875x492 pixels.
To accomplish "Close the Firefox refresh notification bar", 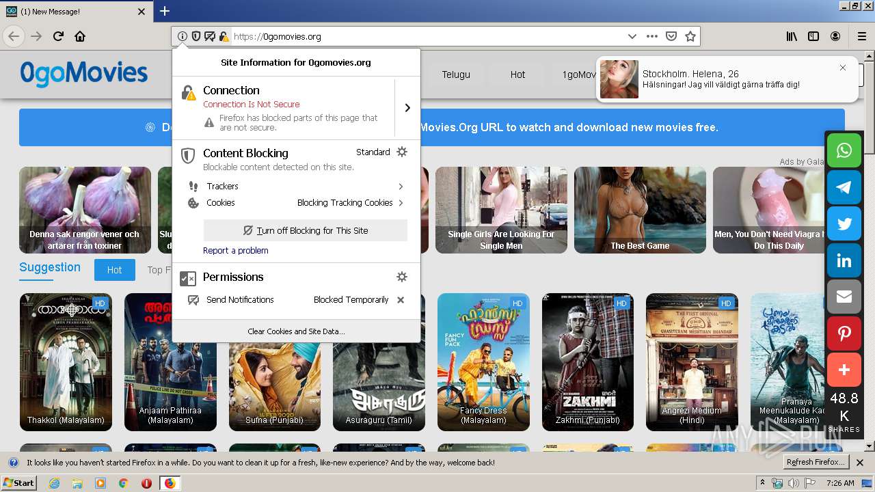I will [860, 463].
